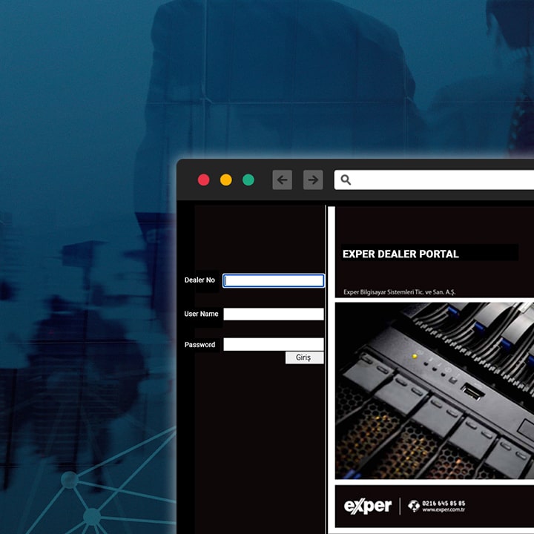The image size is (534, 534).
Task: Click the yellow minimize dot
Action: (226, 179)
